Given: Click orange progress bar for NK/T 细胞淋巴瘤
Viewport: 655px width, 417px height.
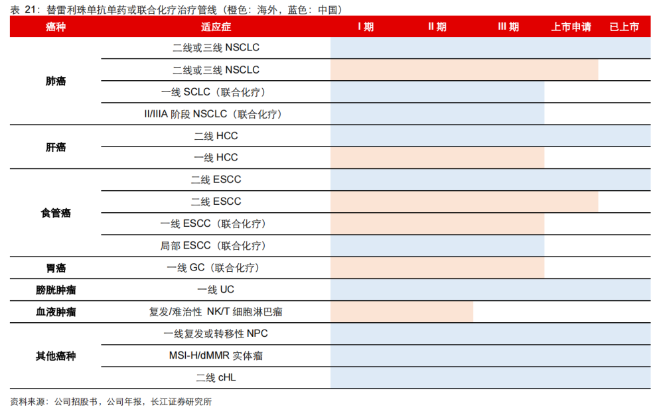Looking at the screenshot, I should (401, 312).
